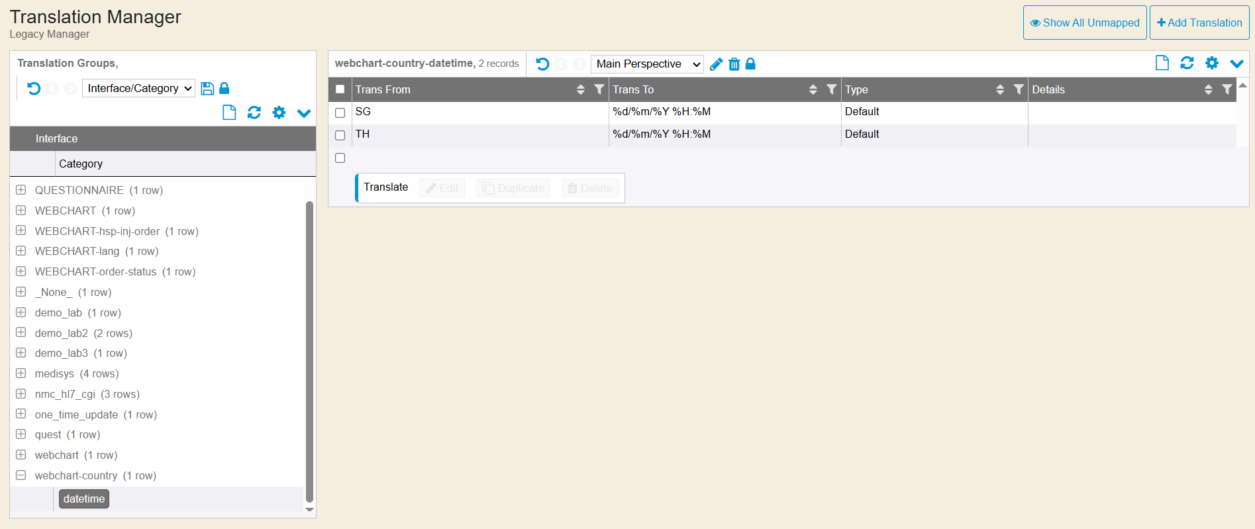Expand the medisys tree group
The height and width of the screenshot is (529, 1255).
point(21,373)
